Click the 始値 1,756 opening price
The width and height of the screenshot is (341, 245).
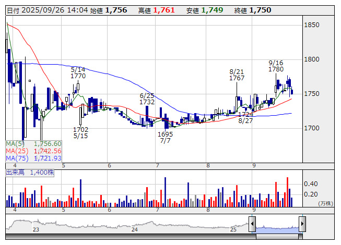pyautogui.click(x=109, y=10)
